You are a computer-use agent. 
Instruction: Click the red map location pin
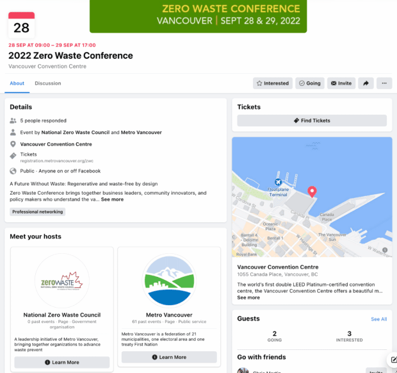pos(312,192)
